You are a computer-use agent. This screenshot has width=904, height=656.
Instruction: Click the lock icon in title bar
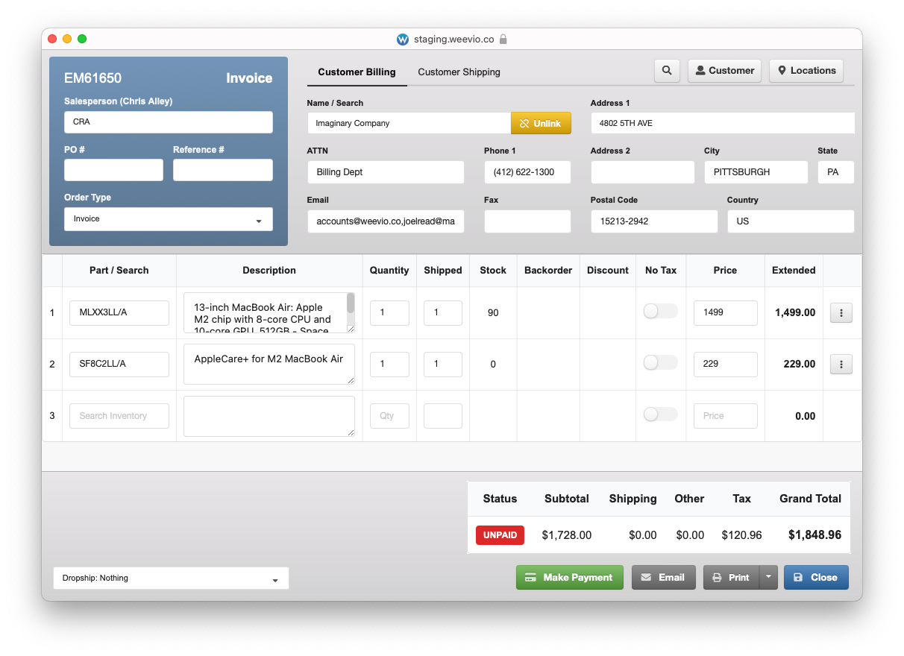[x=503, y=40]
